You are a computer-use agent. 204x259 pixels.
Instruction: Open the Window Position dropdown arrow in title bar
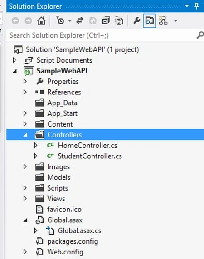pyautogui.click(x=187, y=6)
